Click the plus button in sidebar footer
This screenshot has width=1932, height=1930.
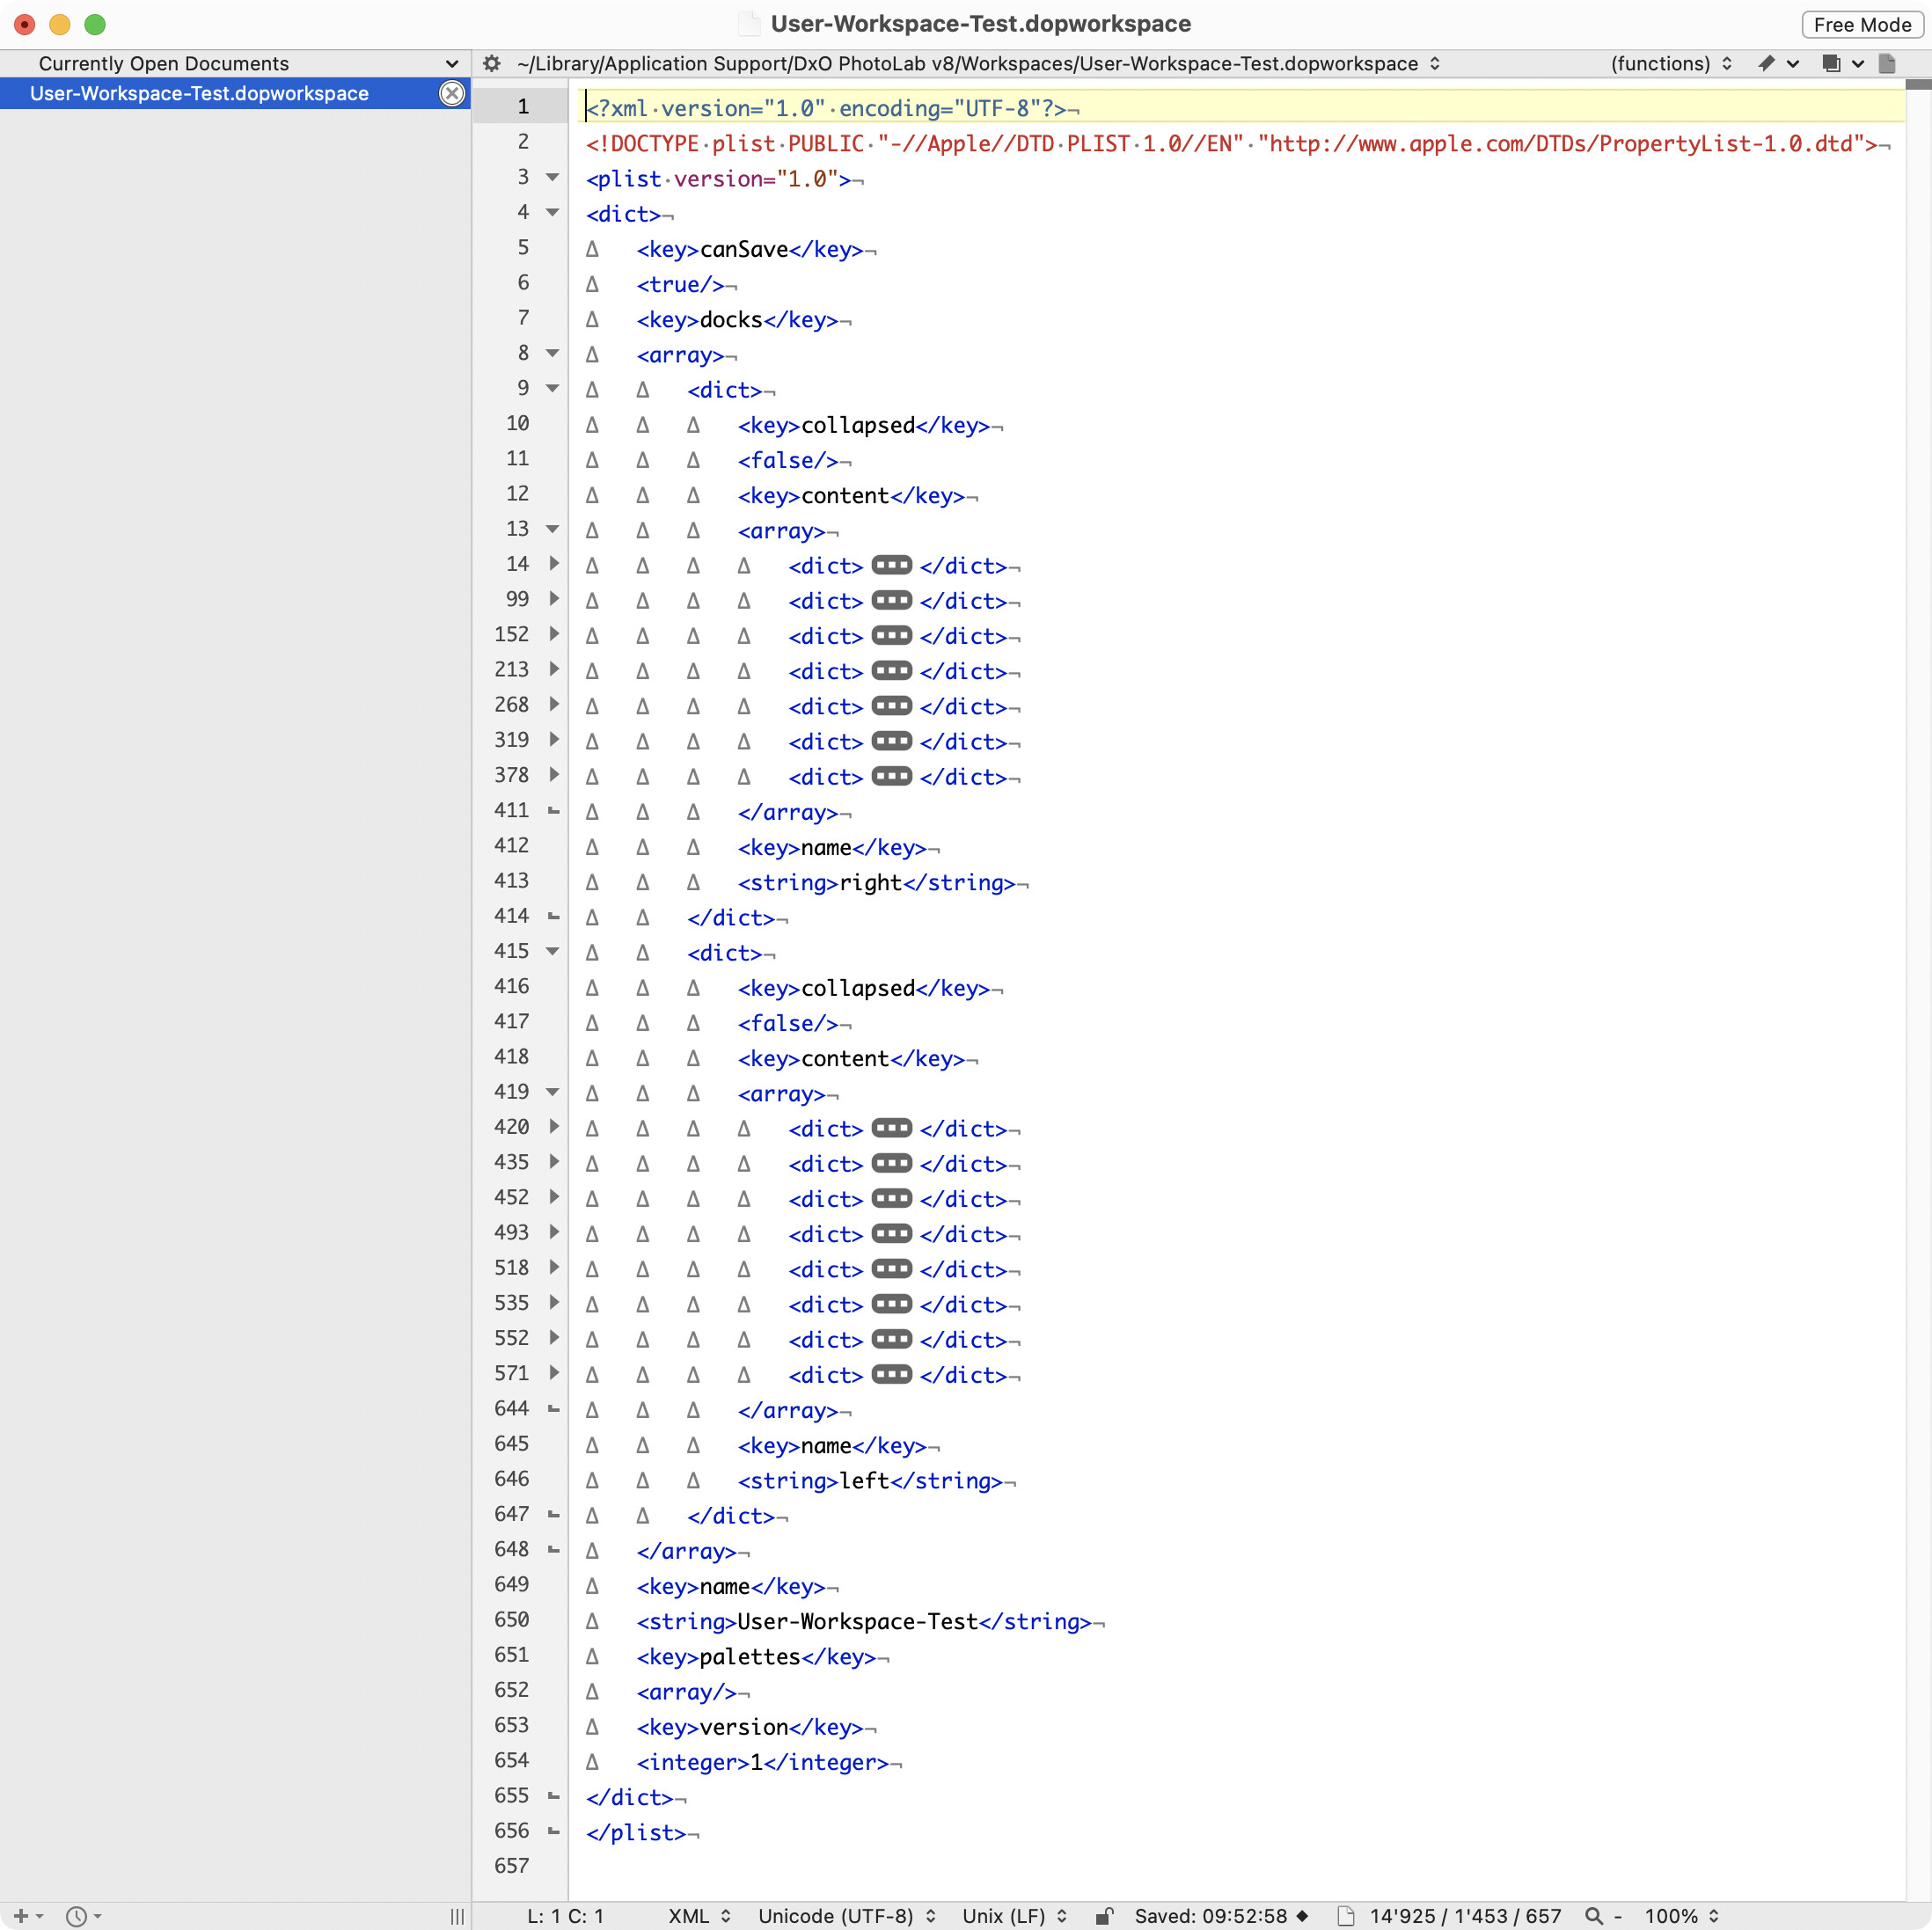tap(20, 1916)
